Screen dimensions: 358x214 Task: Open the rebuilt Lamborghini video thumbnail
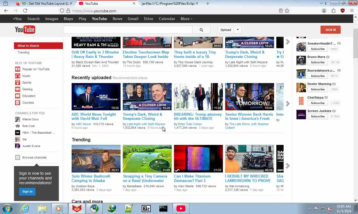[249, 159]
